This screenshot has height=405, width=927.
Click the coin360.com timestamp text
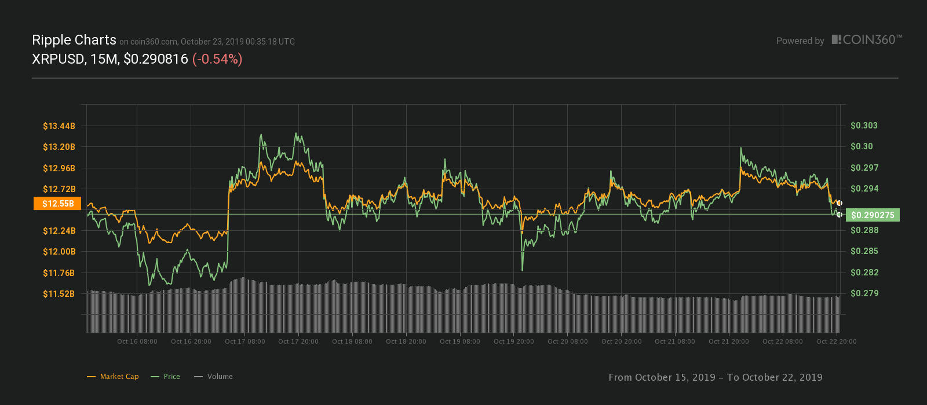click(207, 42)
